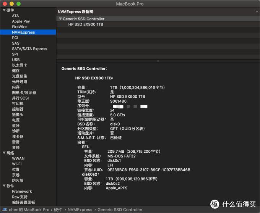
Task: Select 位置 locations entry
Action: pos(16,169)
